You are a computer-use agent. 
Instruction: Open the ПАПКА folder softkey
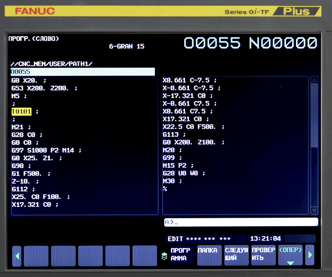pos(210,255)
